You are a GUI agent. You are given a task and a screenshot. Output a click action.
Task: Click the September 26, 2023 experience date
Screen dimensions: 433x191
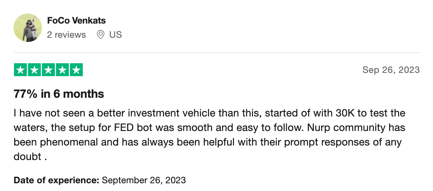144,180
